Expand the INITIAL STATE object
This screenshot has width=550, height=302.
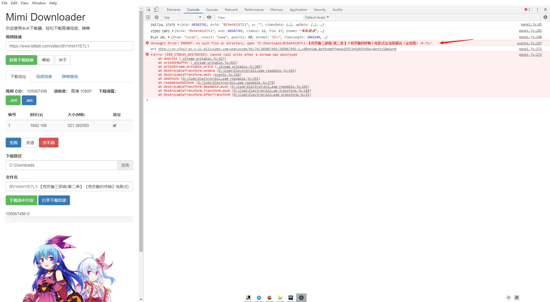tap(178, 25)
